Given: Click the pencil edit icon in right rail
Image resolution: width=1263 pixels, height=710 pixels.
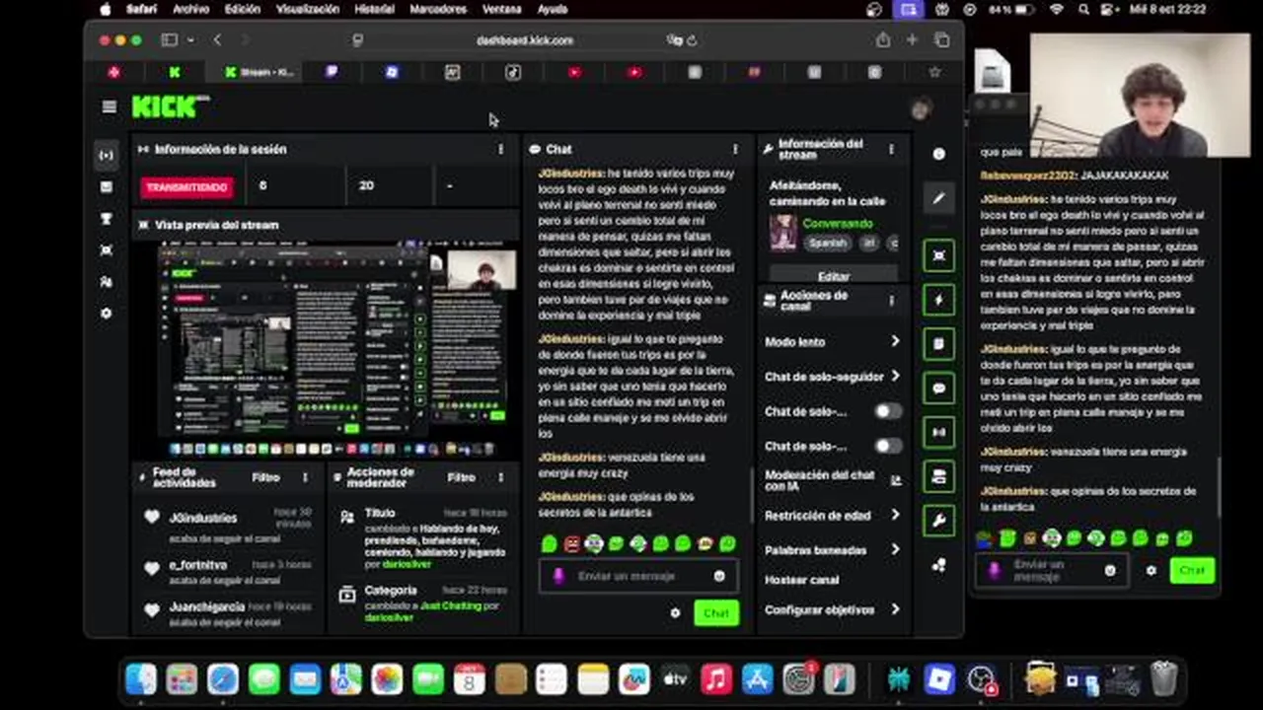Looking at the screenshot, I should point(938,198).
